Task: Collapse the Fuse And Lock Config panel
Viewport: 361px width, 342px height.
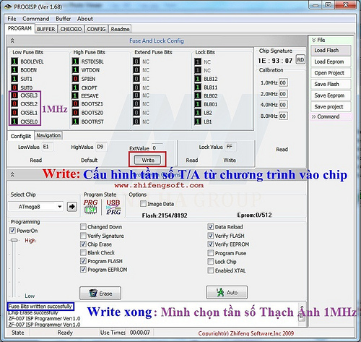Action: point(12,40)
